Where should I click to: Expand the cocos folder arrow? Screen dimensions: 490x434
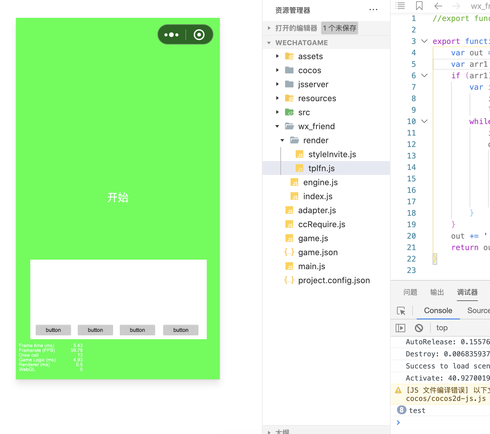tap(277, 70)
